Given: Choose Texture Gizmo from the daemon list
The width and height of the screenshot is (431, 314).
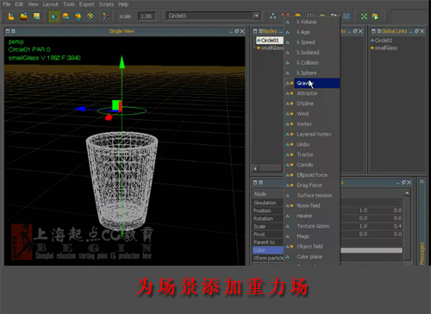Looking at the screenshot, I should click(312, 226).
